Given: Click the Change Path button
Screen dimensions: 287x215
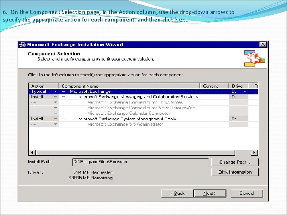Looking at the screenshot, I should (x=235, y=162).
